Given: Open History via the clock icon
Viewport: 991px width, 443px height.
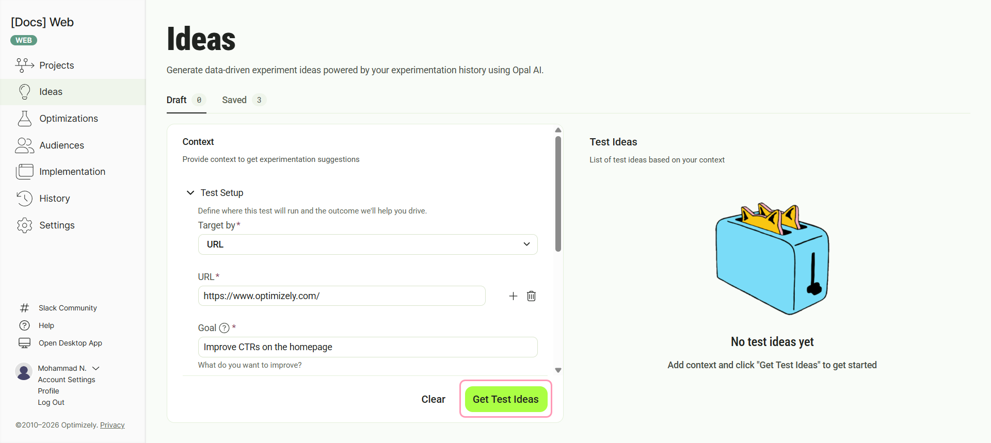Looking at the screenshot, I should (24, 198).
